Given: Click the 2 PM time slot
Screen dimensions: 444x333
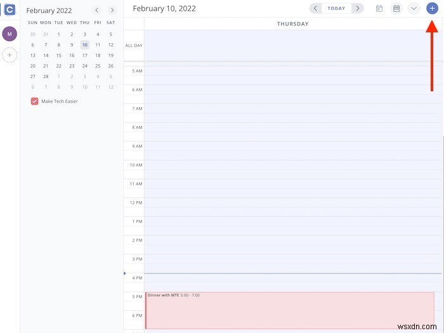Looking at the screenshot, I should tap(293, 245).
